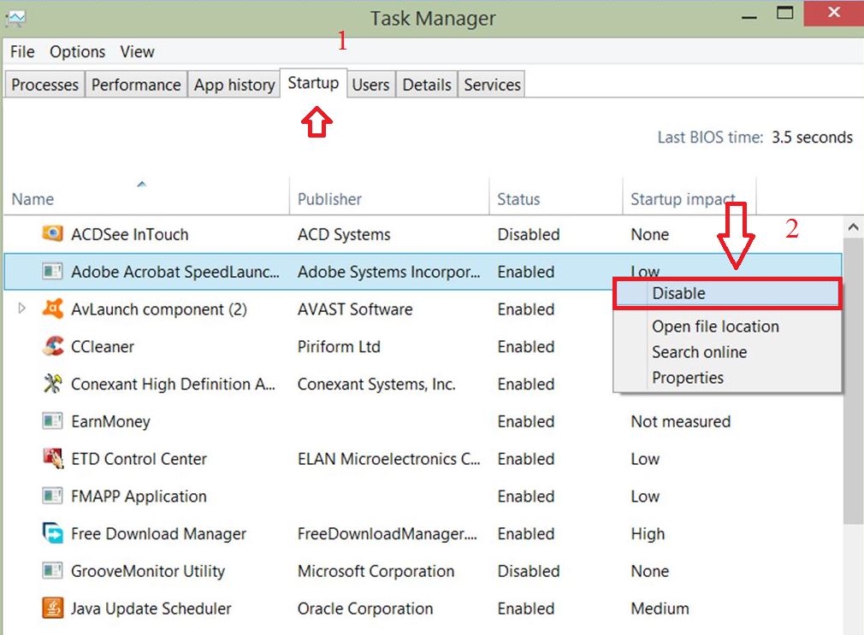Screen dimensions: 864x635
Task: Choose Search online in context menu
Action: pos(699,352)
